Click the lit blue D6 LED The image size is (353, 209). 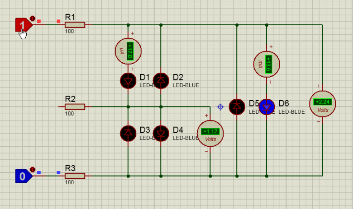tap(267, 107)
